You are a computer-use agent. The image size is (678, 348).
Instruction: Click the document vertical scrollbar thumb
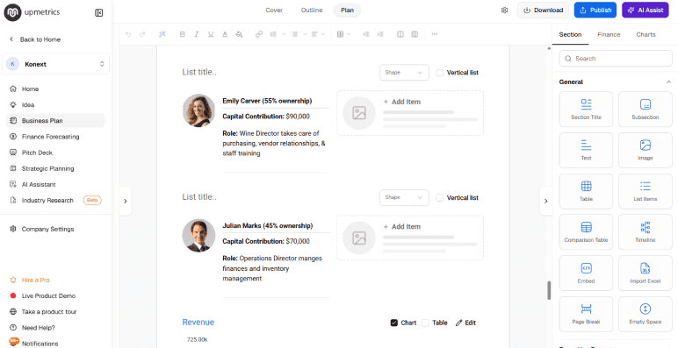click(549, 290)
